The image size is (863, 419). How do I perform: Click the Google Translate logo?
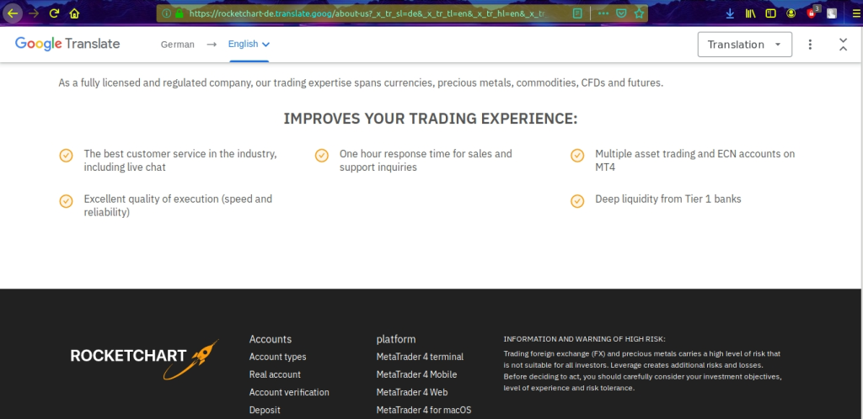point(67,44)
